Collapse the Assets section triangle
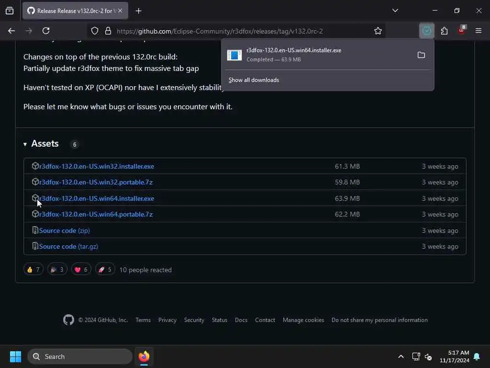 click(x=25, y=144)
